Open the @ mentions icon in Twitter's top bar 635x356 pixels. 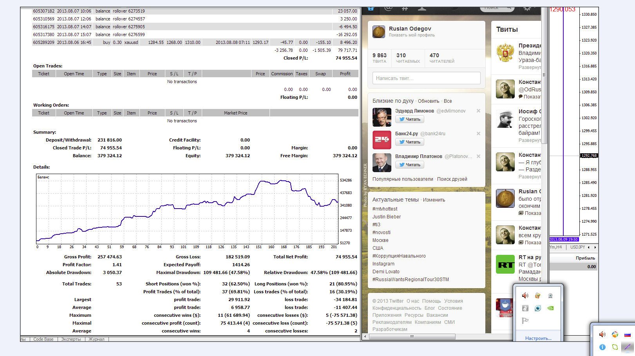pyautogui.click(x=388, y=8)
